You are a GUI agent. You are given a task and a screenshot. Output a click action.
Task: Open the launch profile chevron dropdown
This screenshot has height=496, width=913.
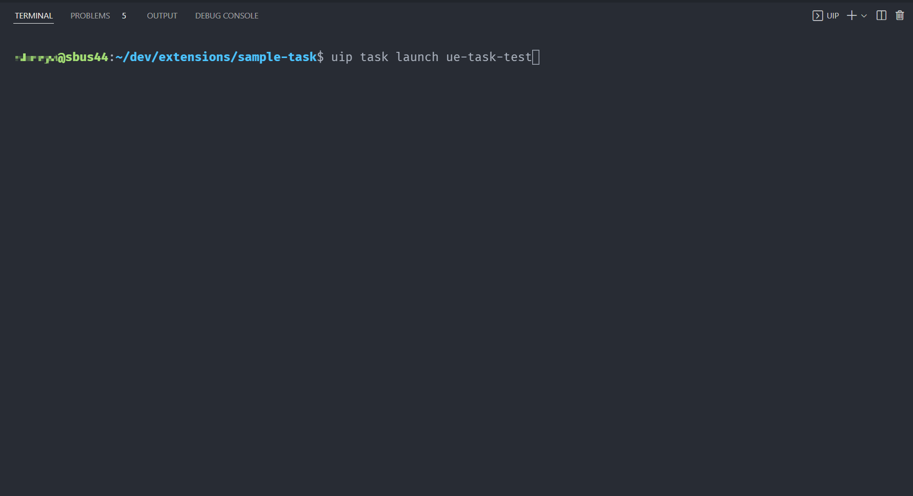pos(864,16)
